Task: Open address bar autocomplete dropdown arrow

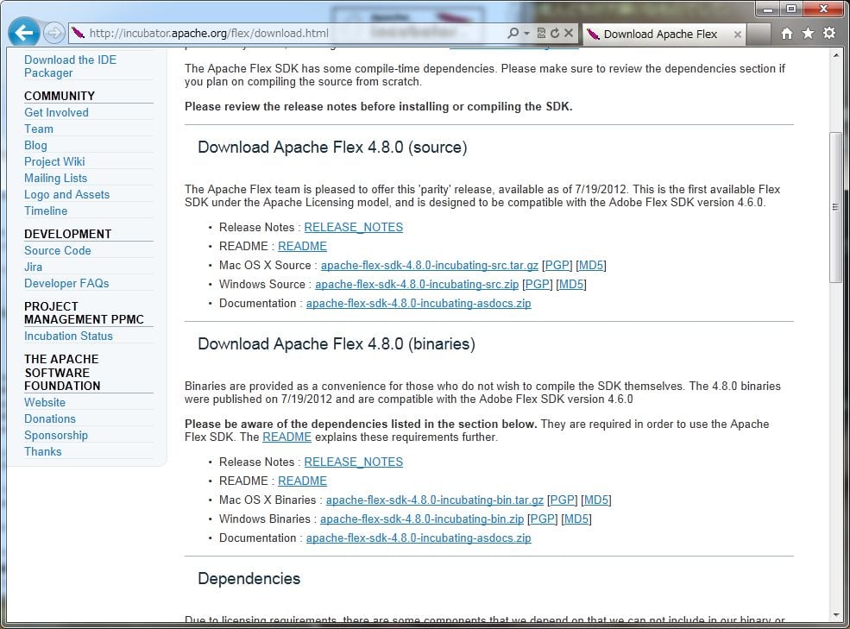Action: [526, 33]
